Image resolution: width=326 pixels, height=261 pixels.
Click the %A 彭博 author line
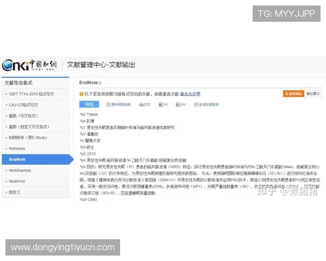pyautogui.click(x=87, y=121)
